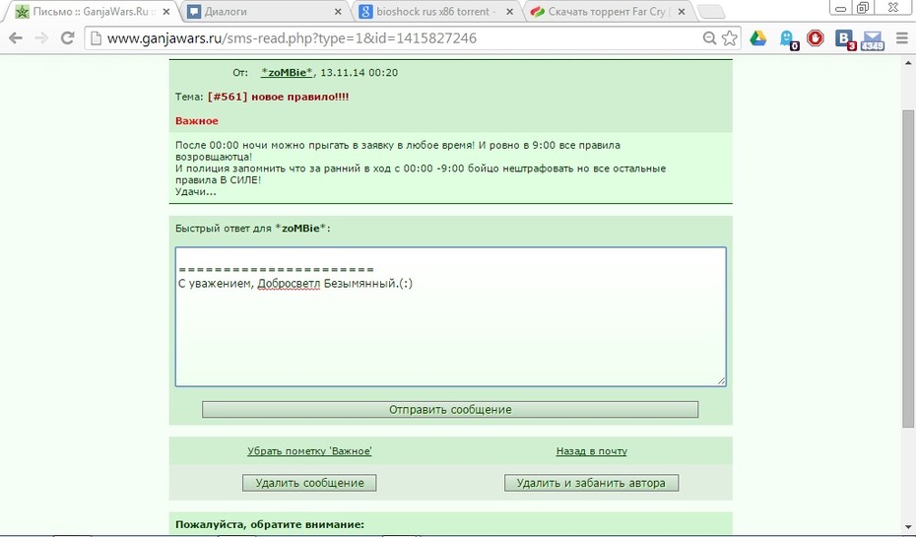916x537 pixels.
Task: Open a new tab button
Action: click(x=710, y=12)
